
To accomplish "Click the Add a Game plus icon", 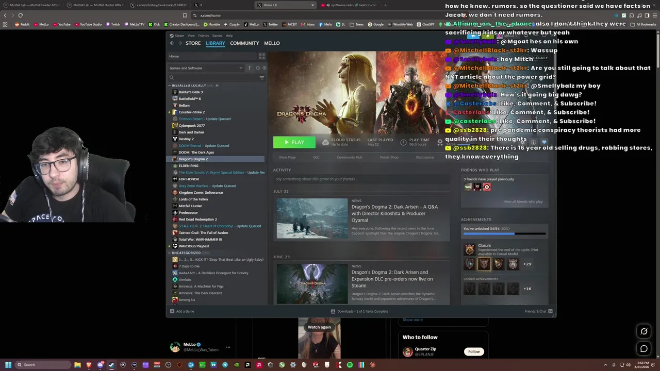I will pyautogui.click(x=172, y=311).
